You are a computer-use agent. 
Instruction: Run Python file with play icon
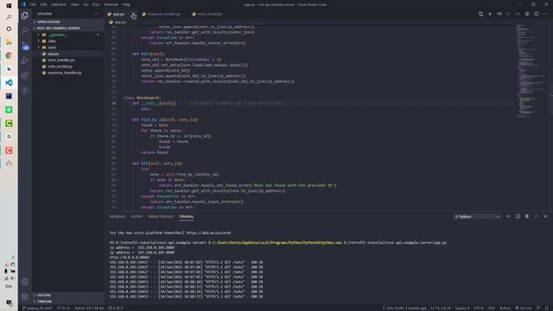pos(490,14)
